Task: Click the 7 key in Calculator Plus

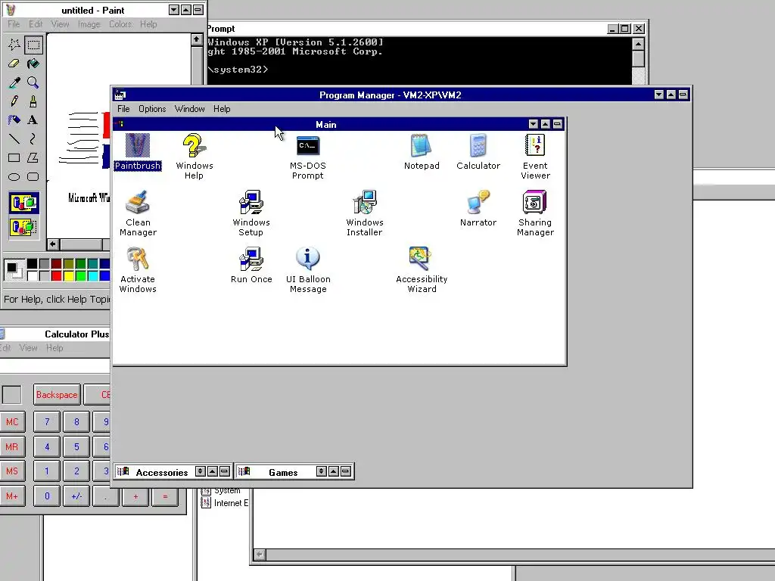Action: (x=47, y=422)
